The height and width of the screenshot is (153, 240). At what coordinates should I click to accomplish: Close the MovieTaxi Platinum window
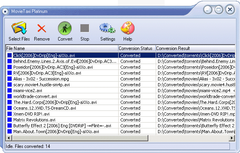point(230,10)
